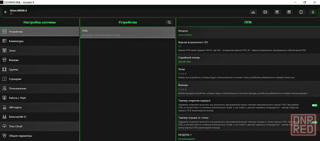Open the SIM карты section

[x=40, y=107]
